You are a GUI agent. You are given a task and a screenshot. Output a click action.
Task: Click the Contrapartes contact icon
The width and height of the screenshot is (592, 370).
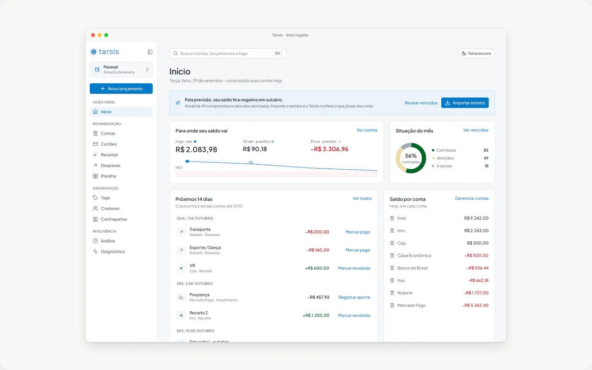point(95,219)
